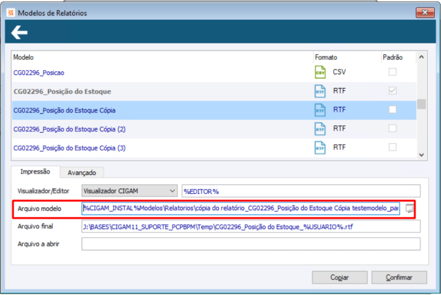This screenshot has width=441, height=295.
Task: Select model CG02296_Posição do Estoque Cópia (3)
Action: (x=69, y=148)
